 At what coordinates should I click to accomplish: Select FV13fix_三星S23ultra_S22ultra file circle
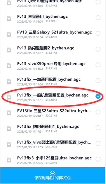pyautogui.click(x=98, y=112)
